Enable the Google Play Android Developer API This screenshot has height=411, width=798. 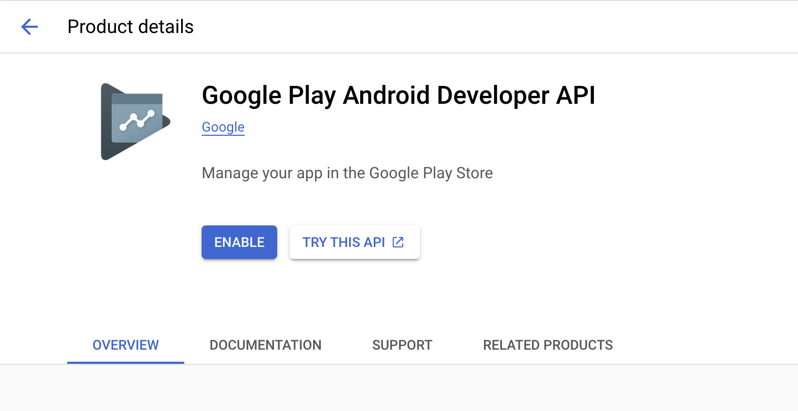[x=239, y=242]
